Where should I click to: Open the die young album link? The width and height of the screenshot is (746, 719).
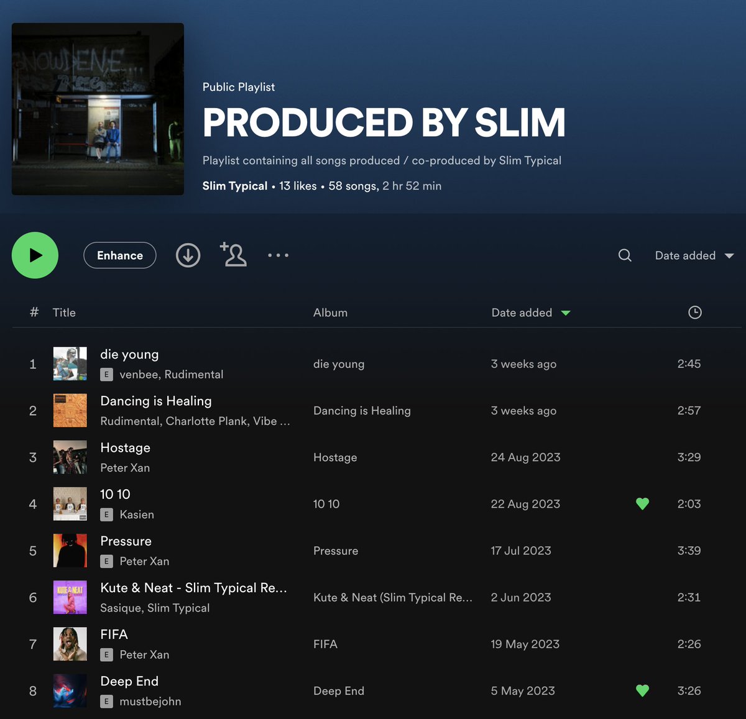coord(339,364)
